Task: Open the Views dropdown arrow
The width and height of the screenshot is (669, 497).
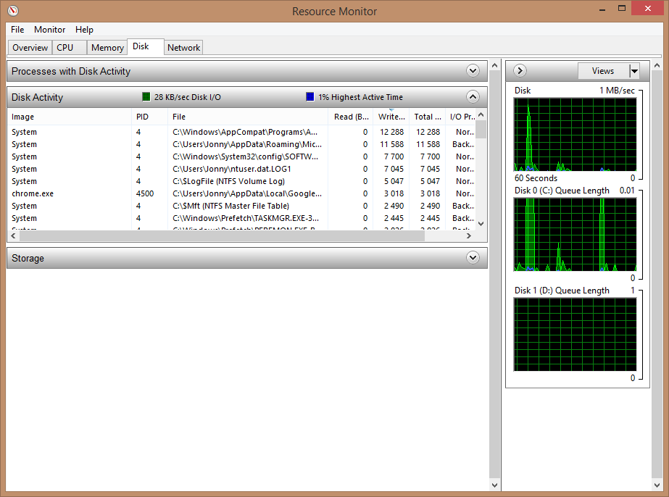Action: coord(634,71)
